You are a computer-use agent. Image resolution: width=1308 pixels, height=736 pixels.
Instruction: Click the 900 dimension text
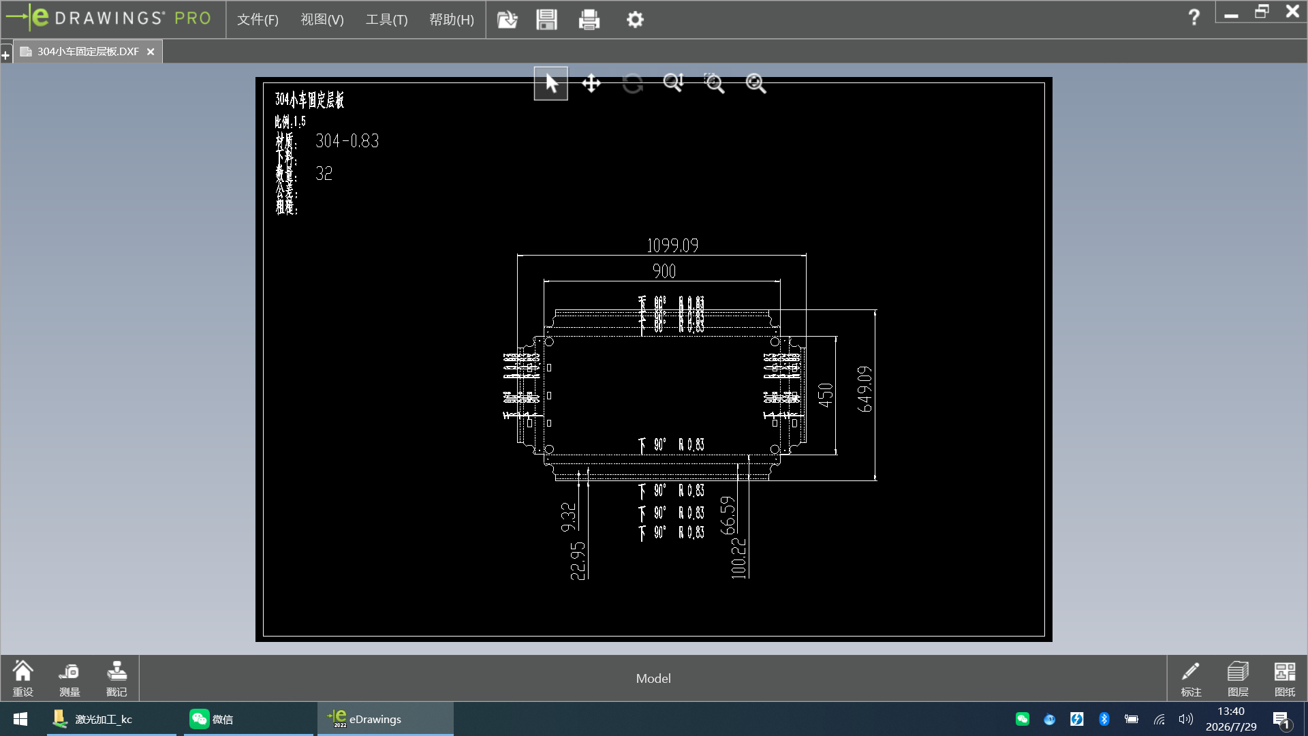[664, 271]
